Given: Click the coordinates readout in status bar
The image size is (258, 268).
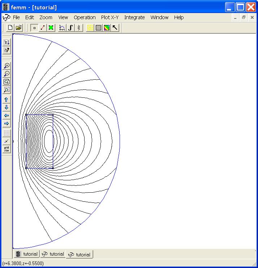Looking at the screenshot, I should (23, 263).
